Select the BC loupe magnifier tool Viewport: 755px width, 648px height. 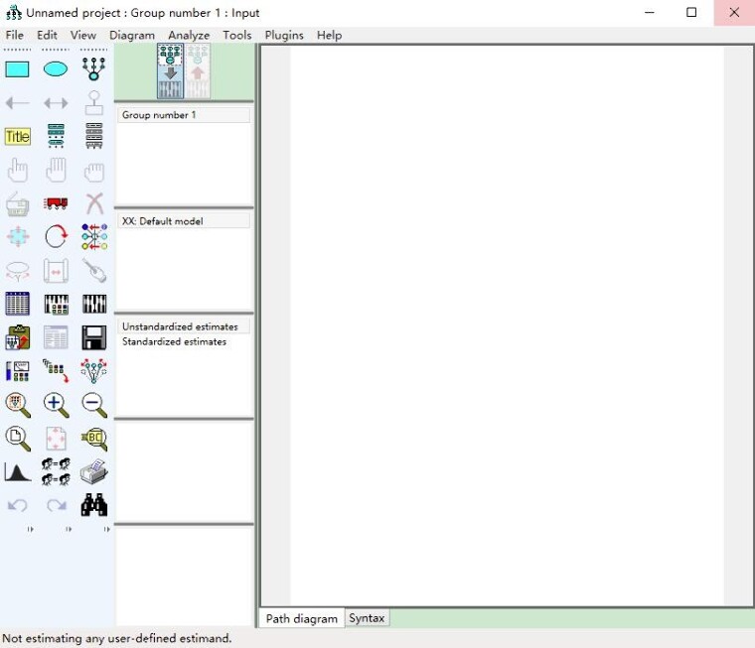pyautogui.click(x=94, y=439)
